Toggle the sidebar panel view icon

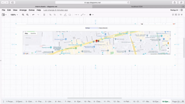point(3,15)
